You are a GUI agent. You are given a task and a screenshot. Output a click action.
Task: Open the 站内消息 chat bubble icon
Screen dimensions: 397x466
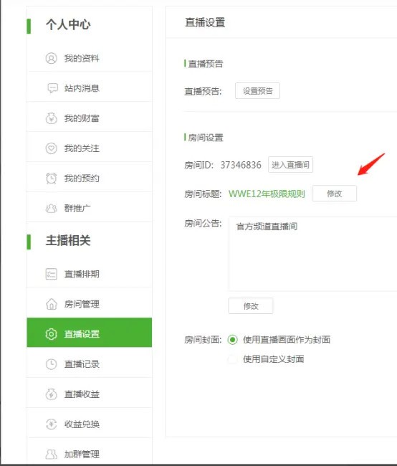click(52, 88)
